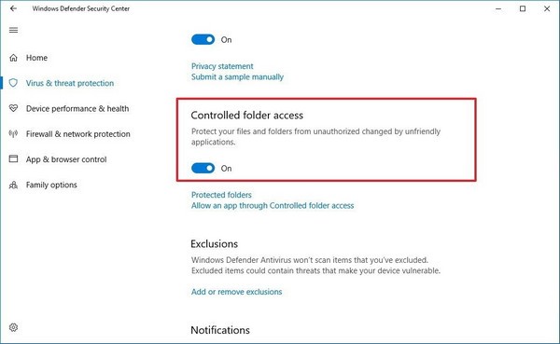Open the hamburger navigation menu
This screenshot has width=560, height=344.
[x=14, y=30]
